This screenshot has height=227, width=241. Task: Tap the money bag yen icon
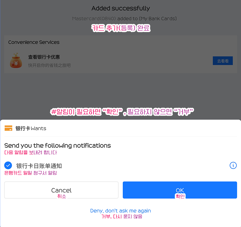pos(16,61)
